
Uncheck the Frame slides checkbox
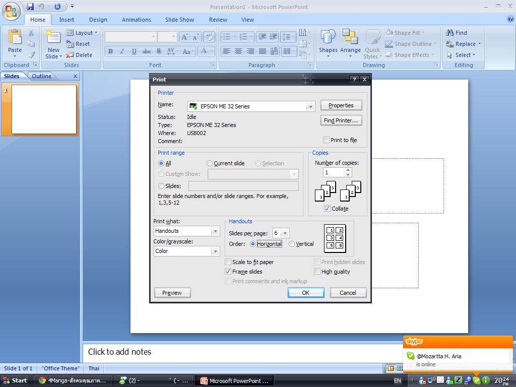point(228,272)
